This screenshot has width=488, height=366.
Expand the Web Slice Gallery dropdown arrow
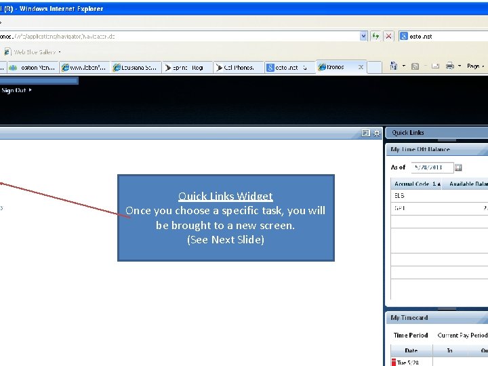[60, 52]
